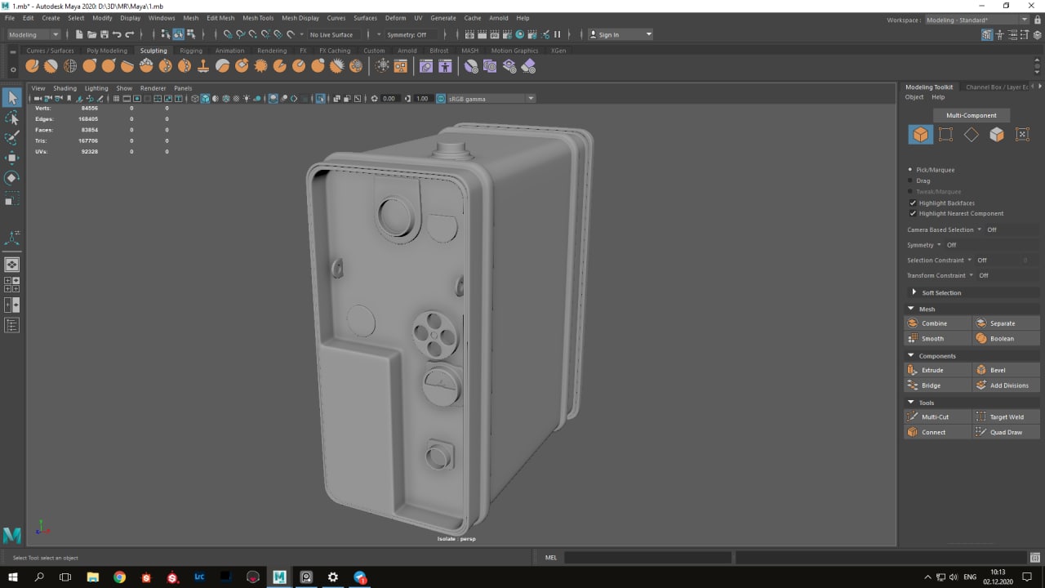Open the Workspace Modeling - Standard dropdown
1045x588 pixels.
tap(976, 20)
